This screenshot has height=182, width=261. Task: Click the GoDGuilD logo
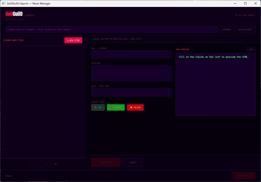[x=14, y=14]
